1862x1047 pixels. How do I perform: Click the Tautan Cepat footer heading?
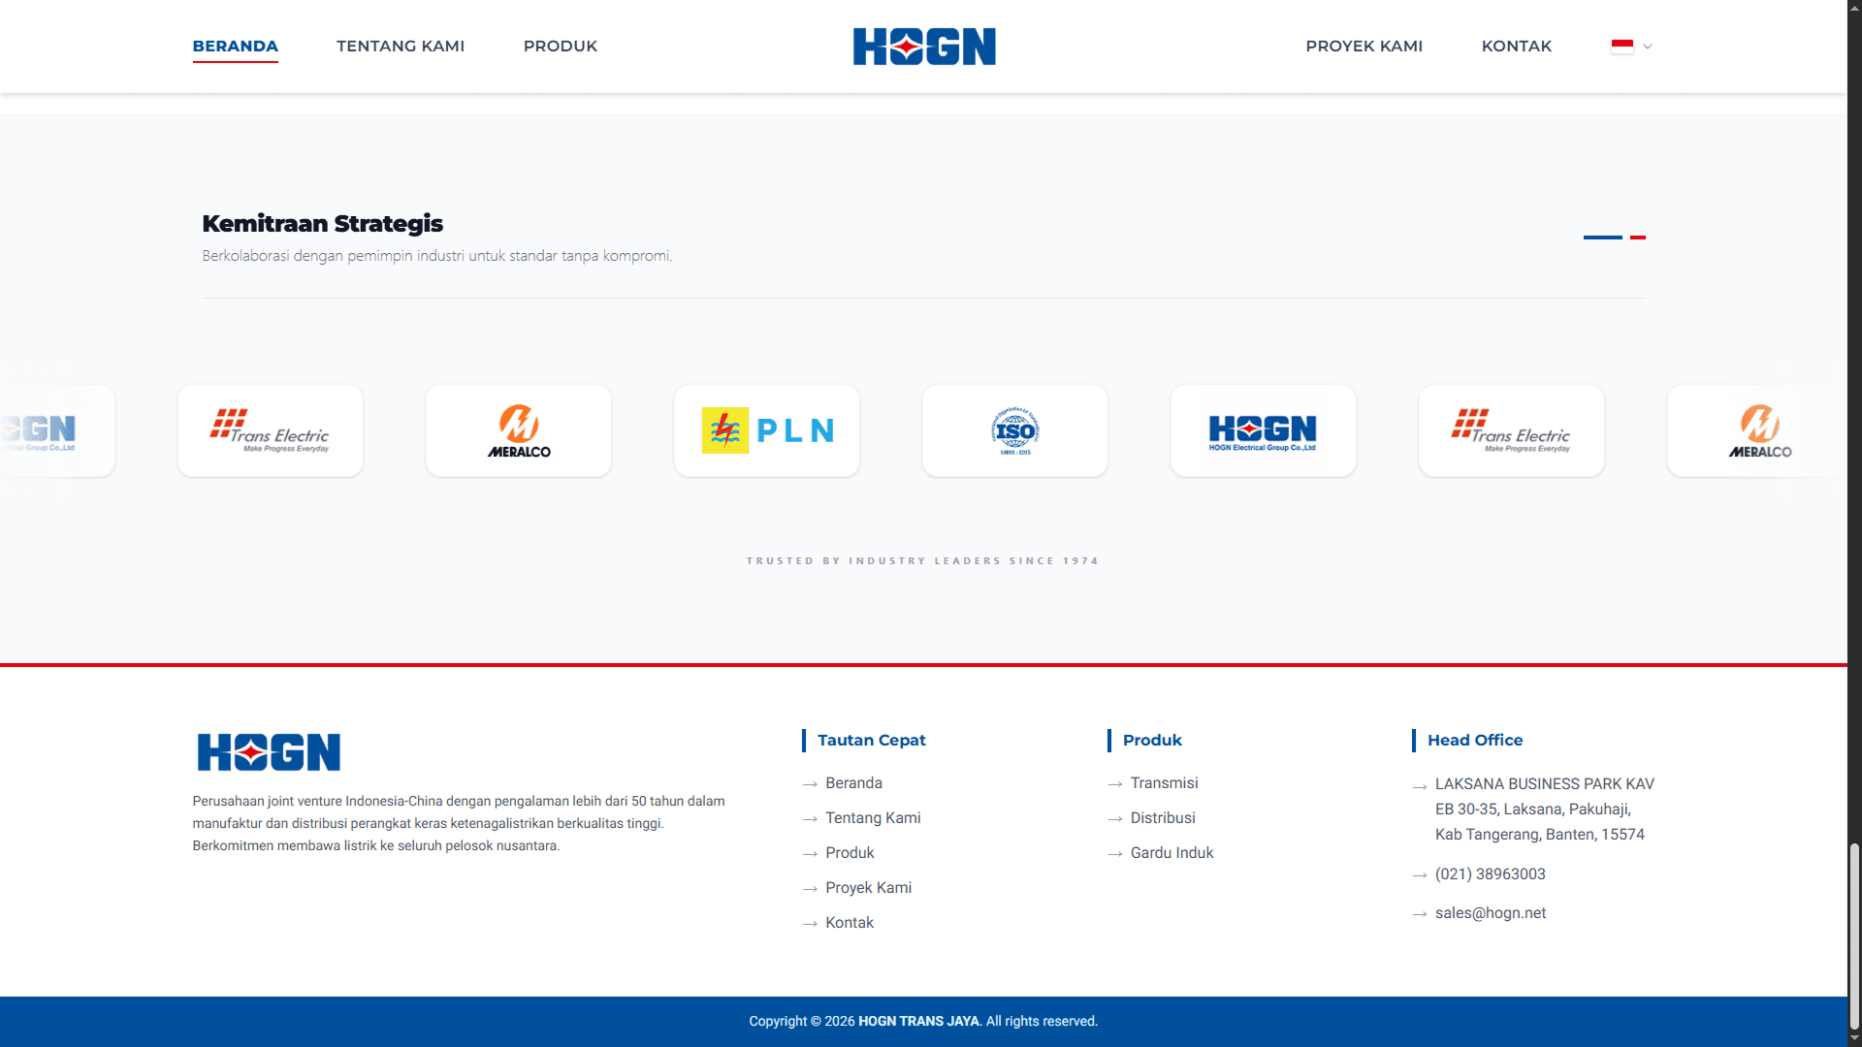(871, 741)
